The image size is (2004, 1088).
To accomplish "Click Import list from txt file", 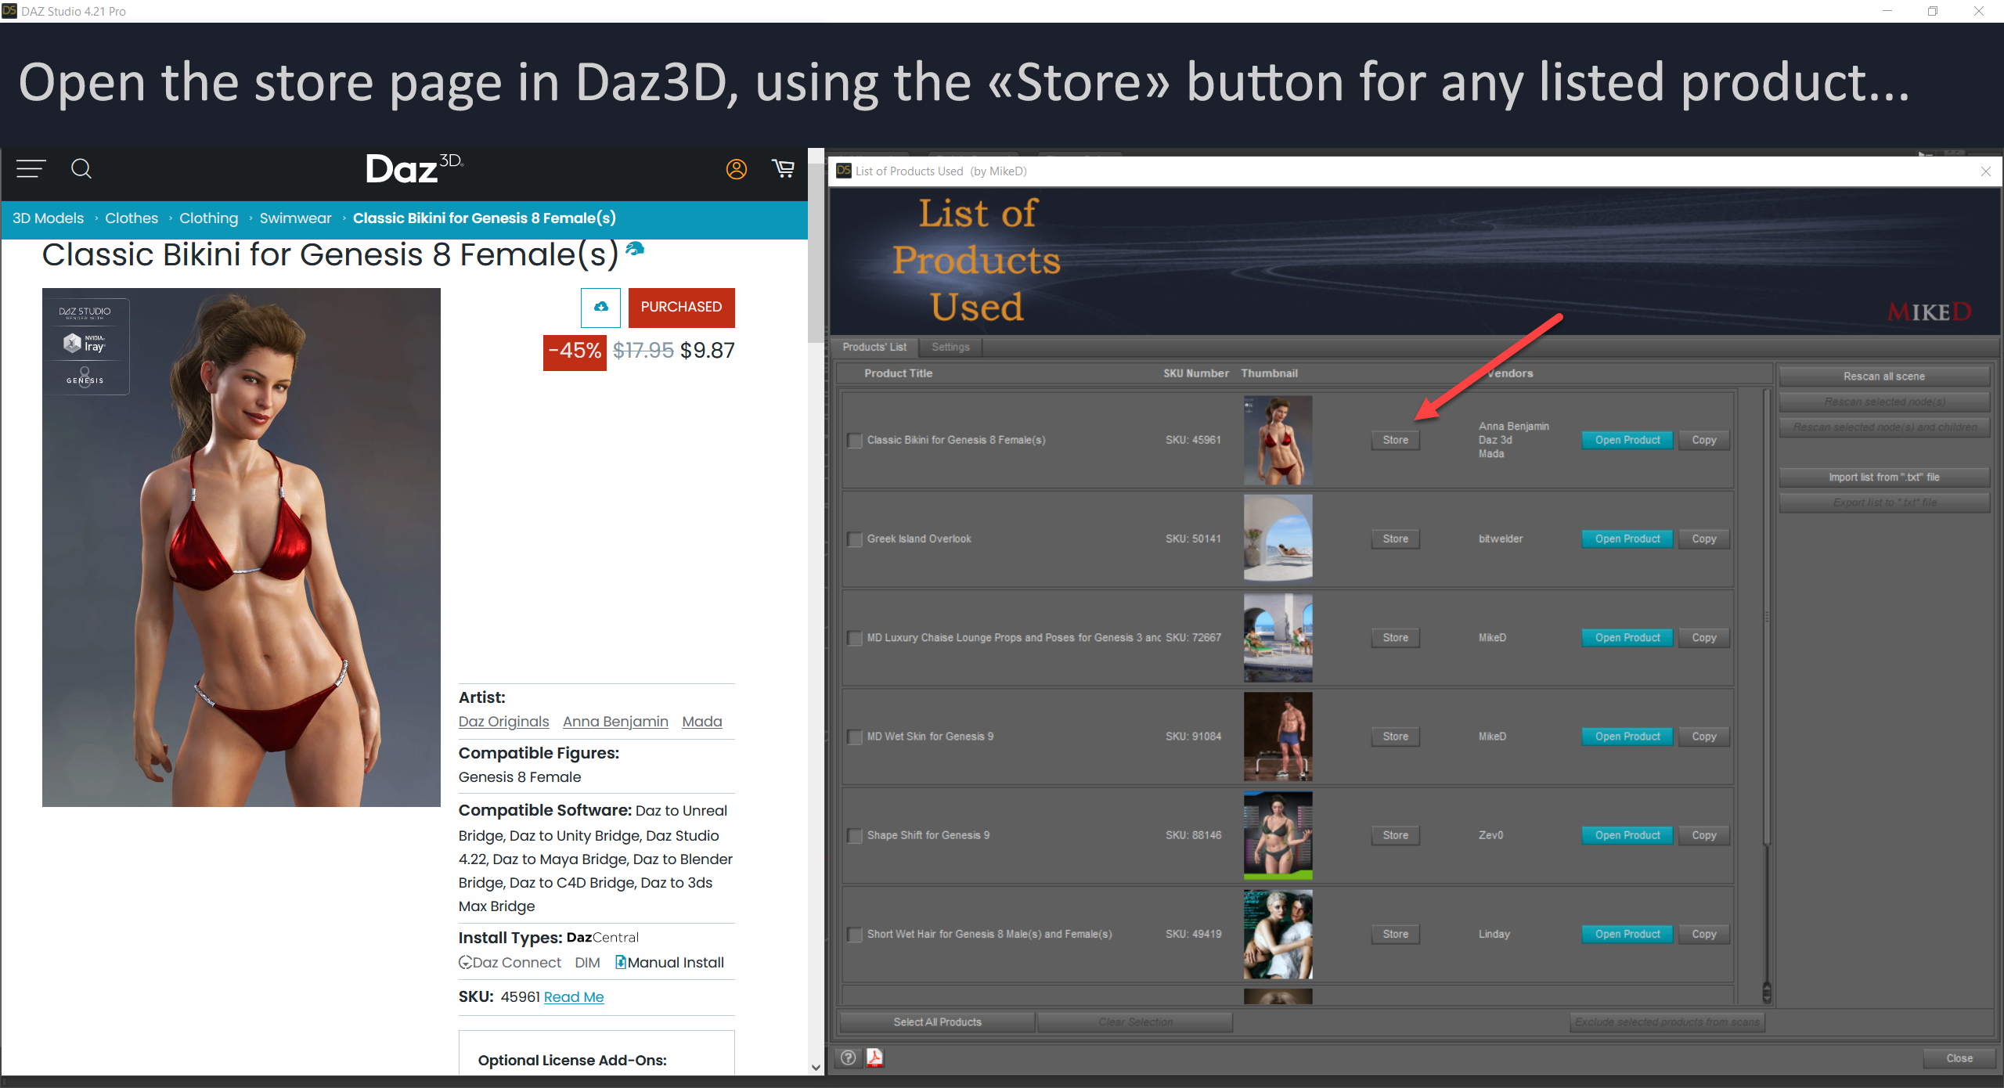I will point(1883,477).
